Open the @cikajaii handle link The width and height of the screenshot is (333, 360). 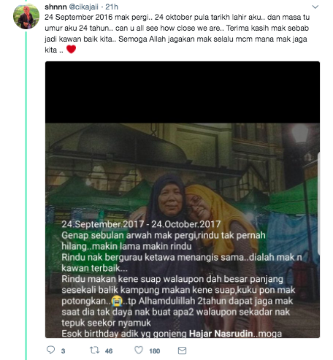[x=84, y=7]
